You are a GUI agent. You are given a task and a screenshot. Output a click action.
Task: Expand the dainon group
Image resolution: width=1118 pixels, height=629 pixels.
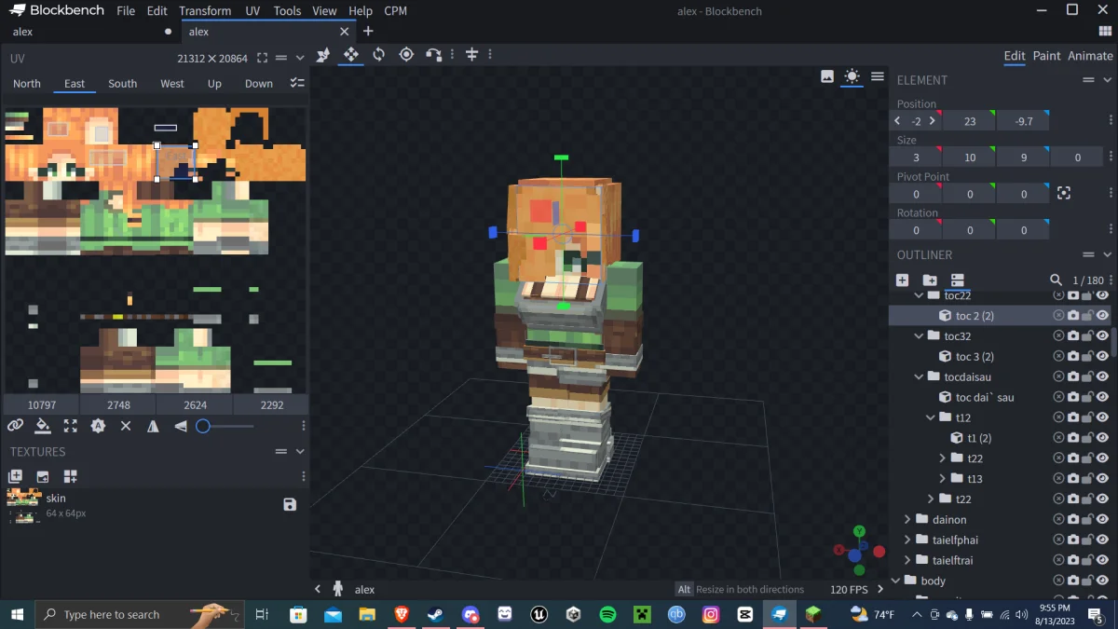coord(907,519)
